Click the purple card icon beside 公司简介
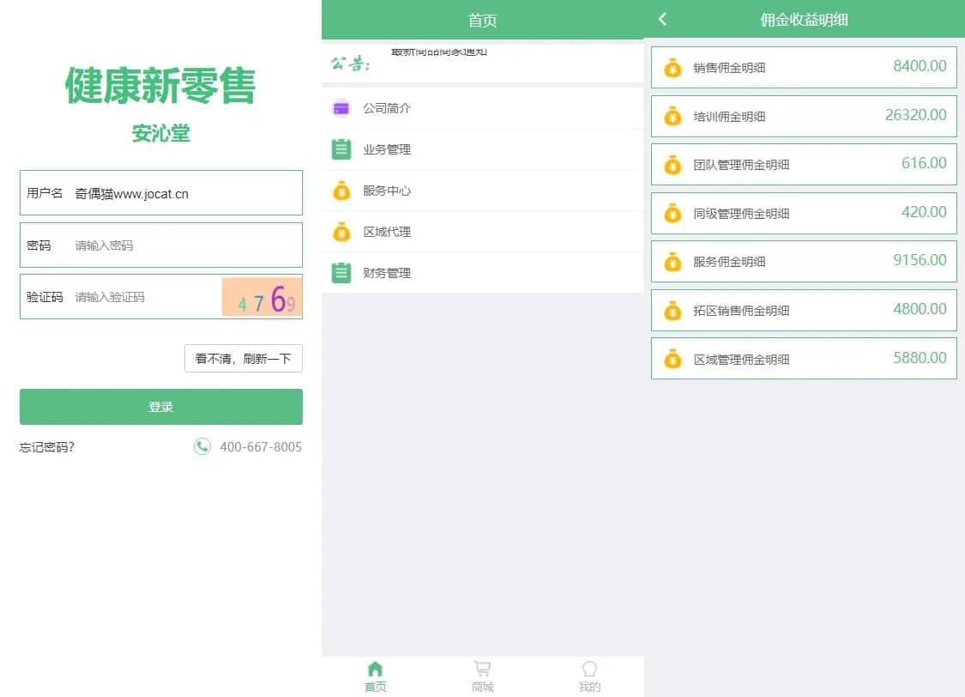 341,108
